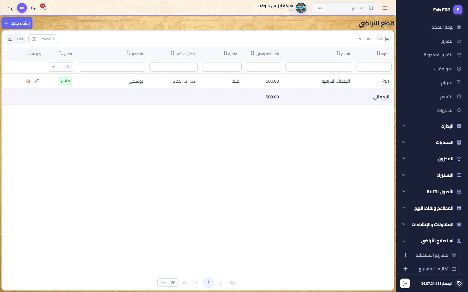Click the Esis ERP logo
Image resolution: width=468 pixels, height=292 pixels.
coord(458,10)
